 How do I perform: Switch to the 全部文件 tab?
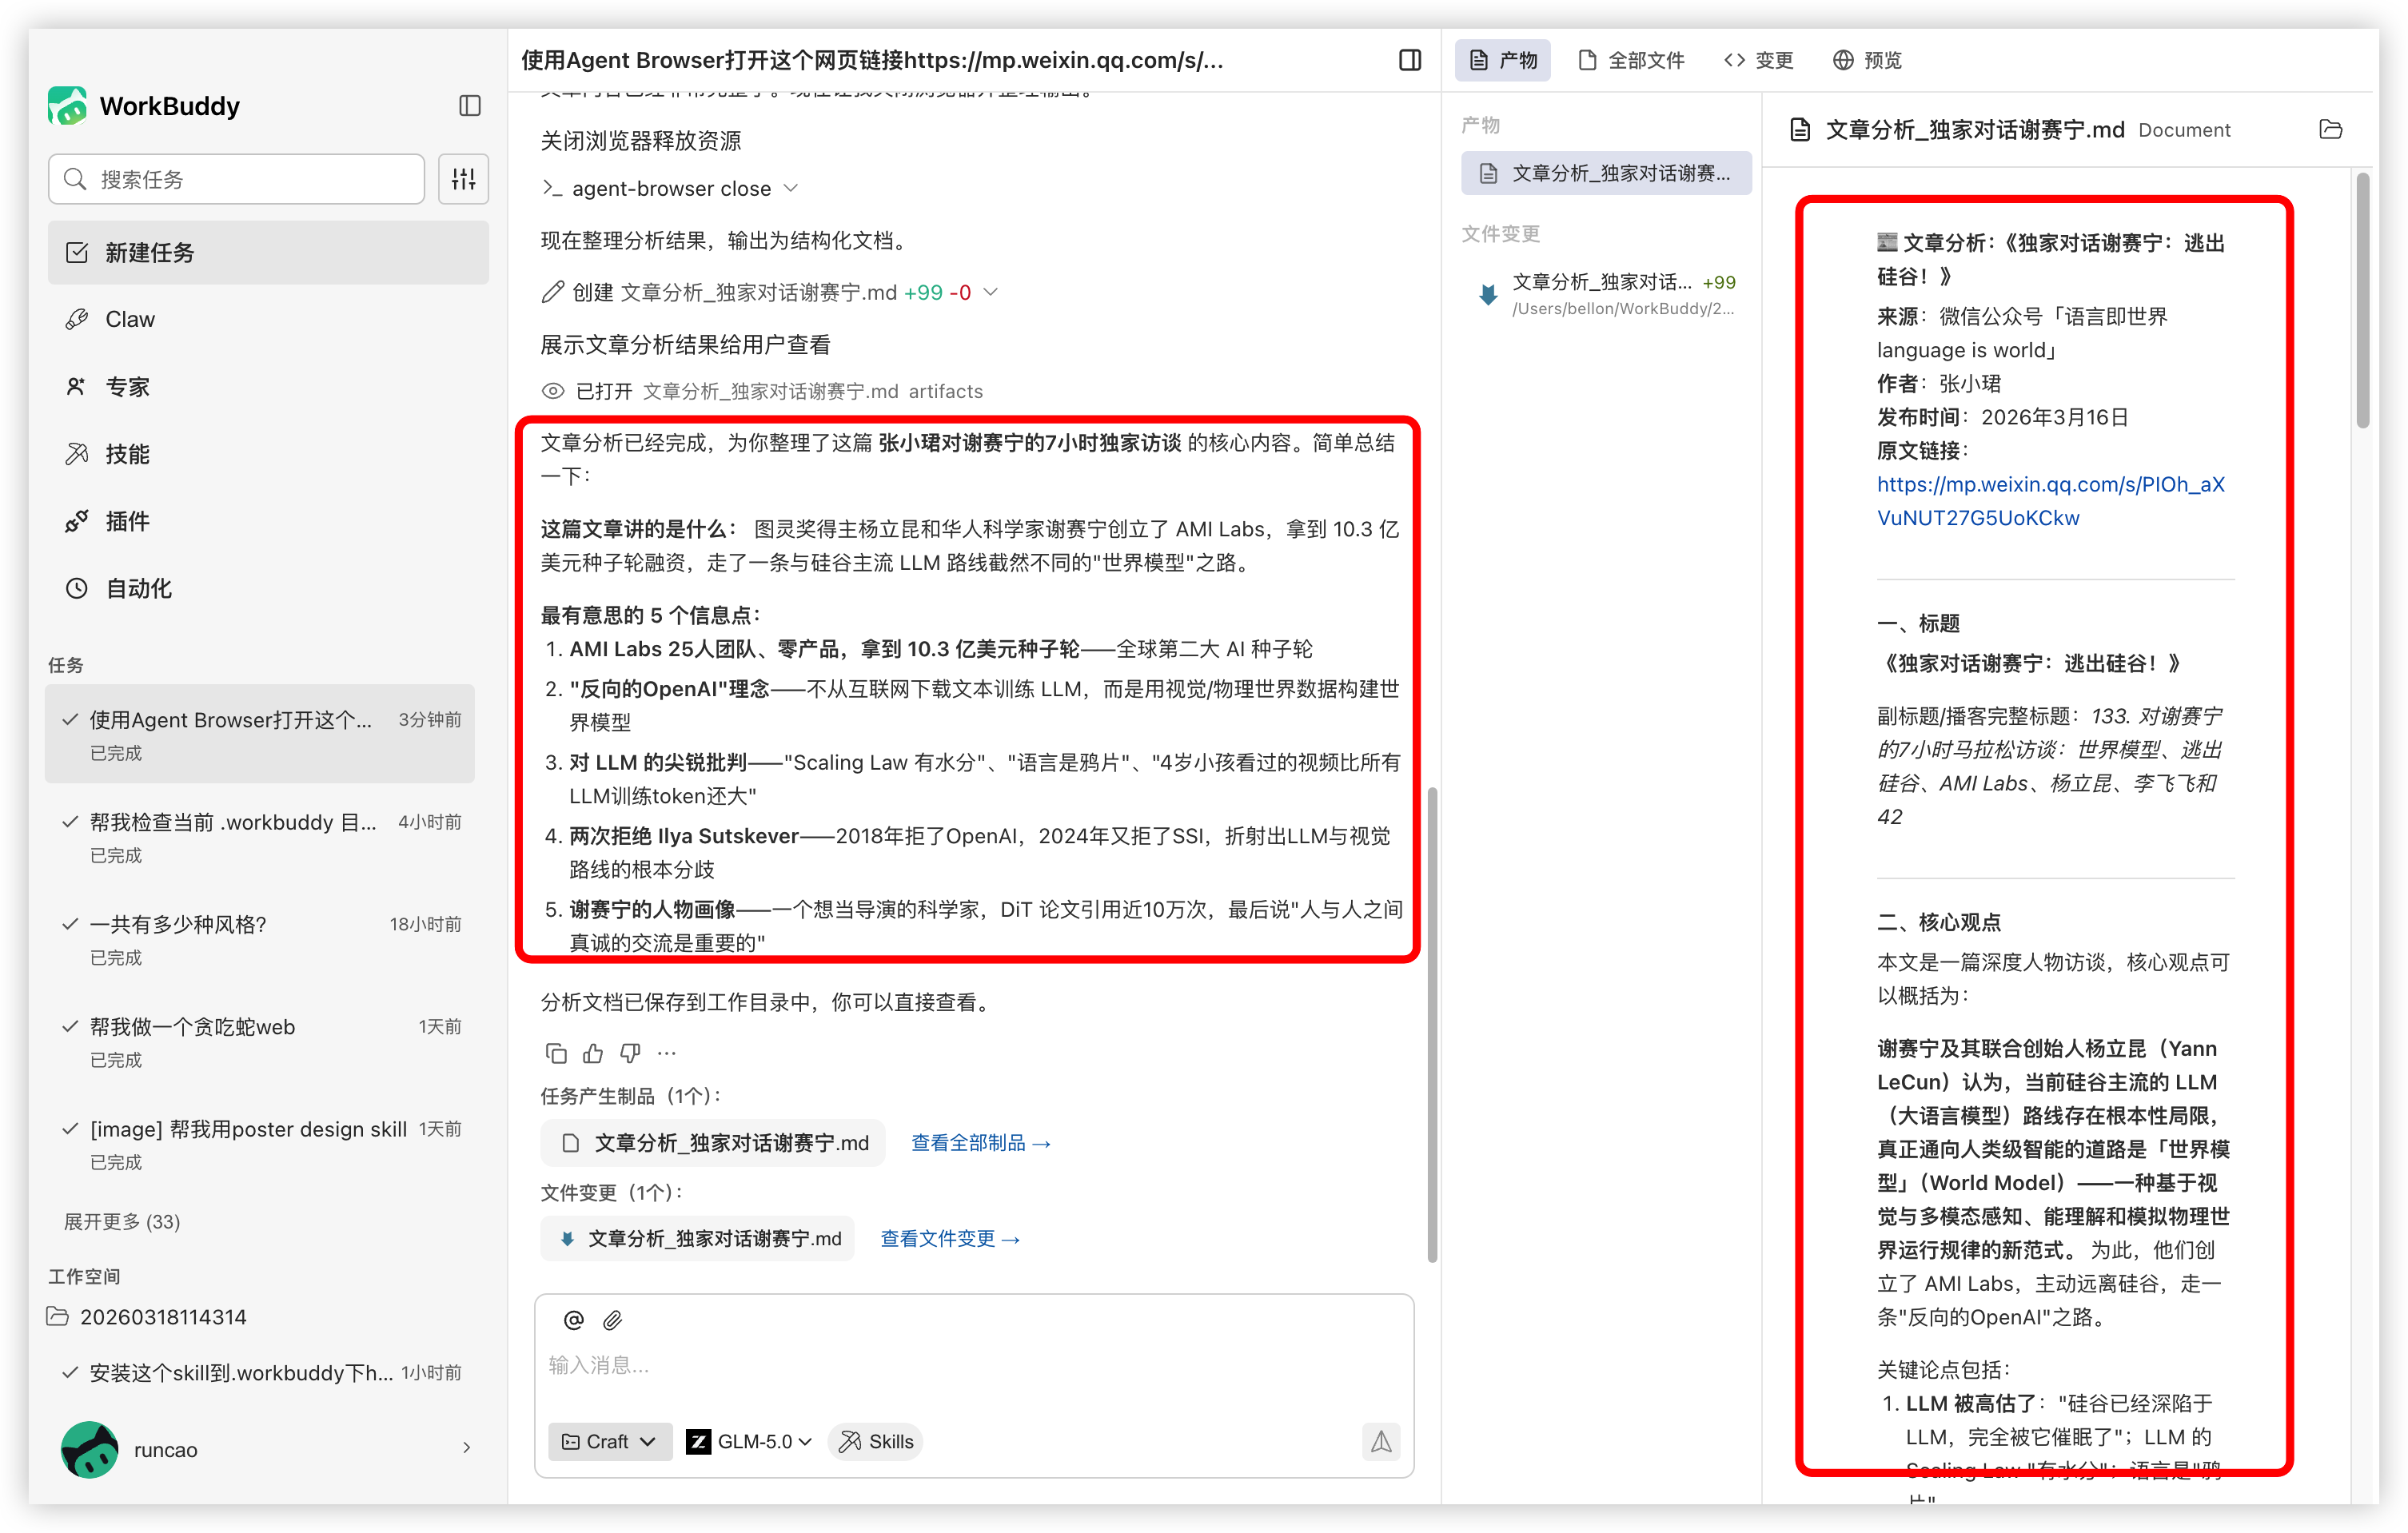point(1631,60)
